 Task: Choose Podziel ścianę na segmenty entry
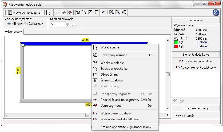(125, 100)
